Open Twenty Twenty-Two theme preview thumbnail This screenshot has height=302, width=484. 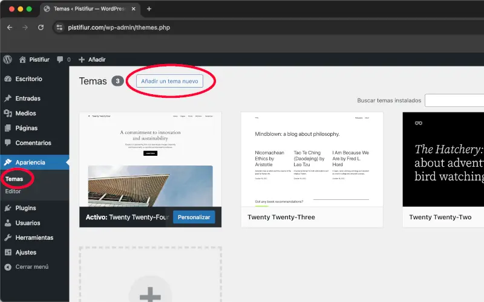(x=443, y=159)
